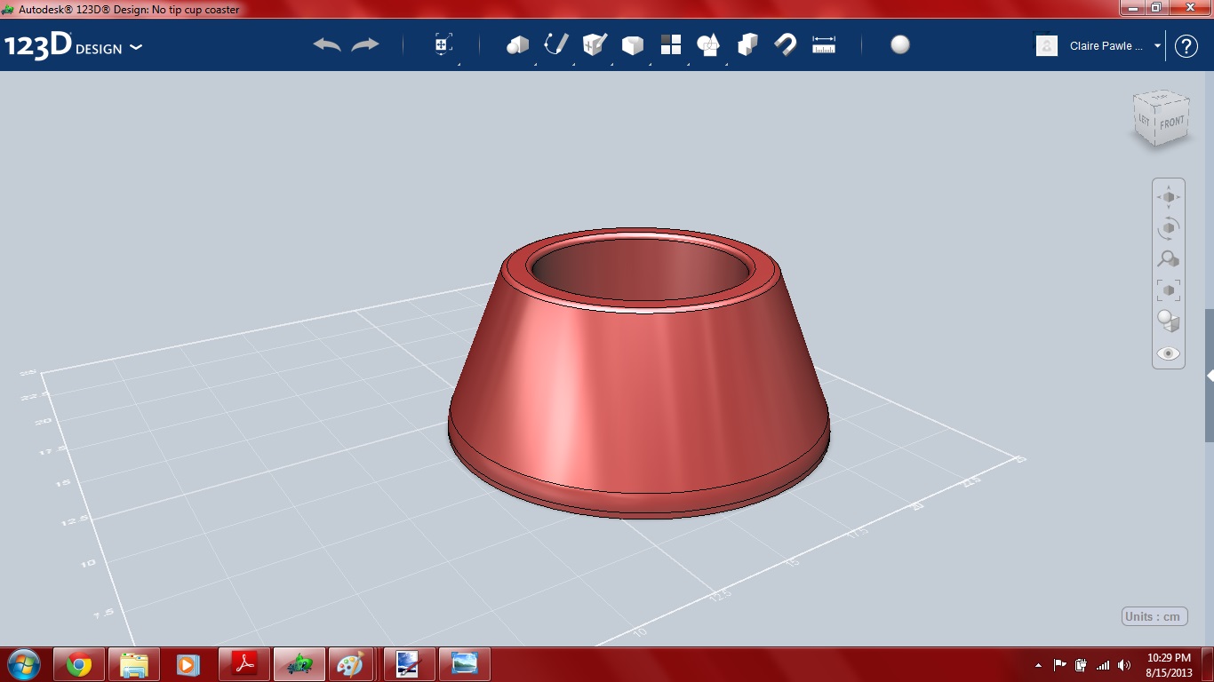
Task: Launch Google Chrome from the taskbar
Action: pyautogui.click(x=79, y=664)
